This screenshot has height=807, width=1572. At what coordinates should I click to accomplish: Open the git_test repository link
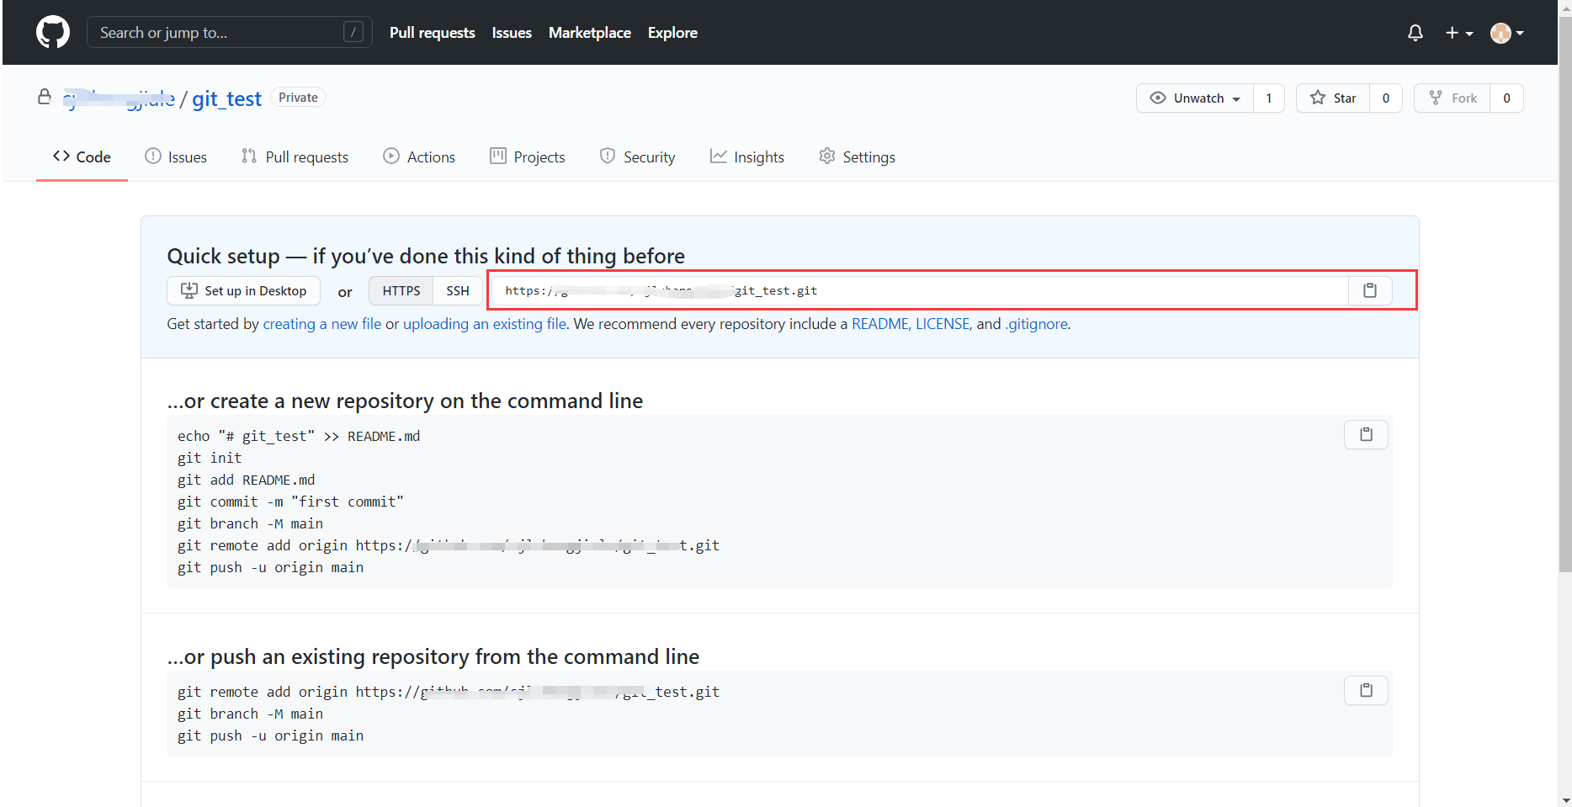click(227, 98)
